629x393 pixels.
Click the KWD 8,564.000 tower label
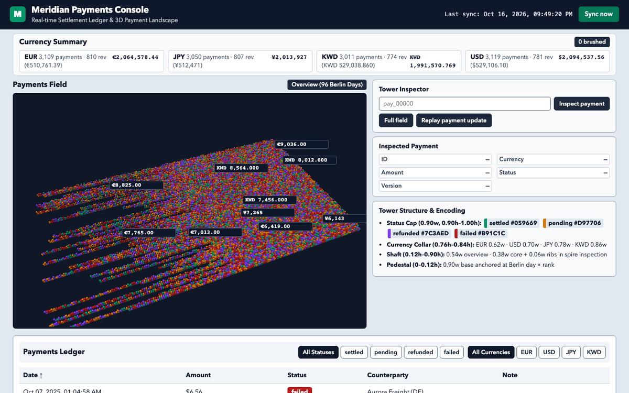[241, 168]
